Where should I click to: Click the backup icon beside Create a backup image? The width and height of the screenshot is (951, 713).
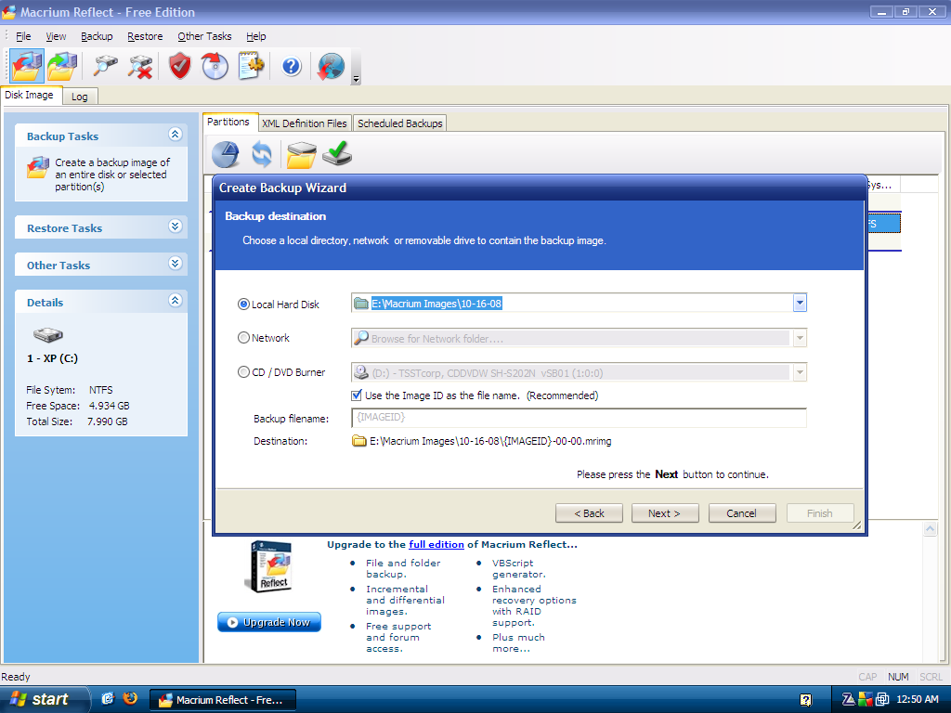38,167
